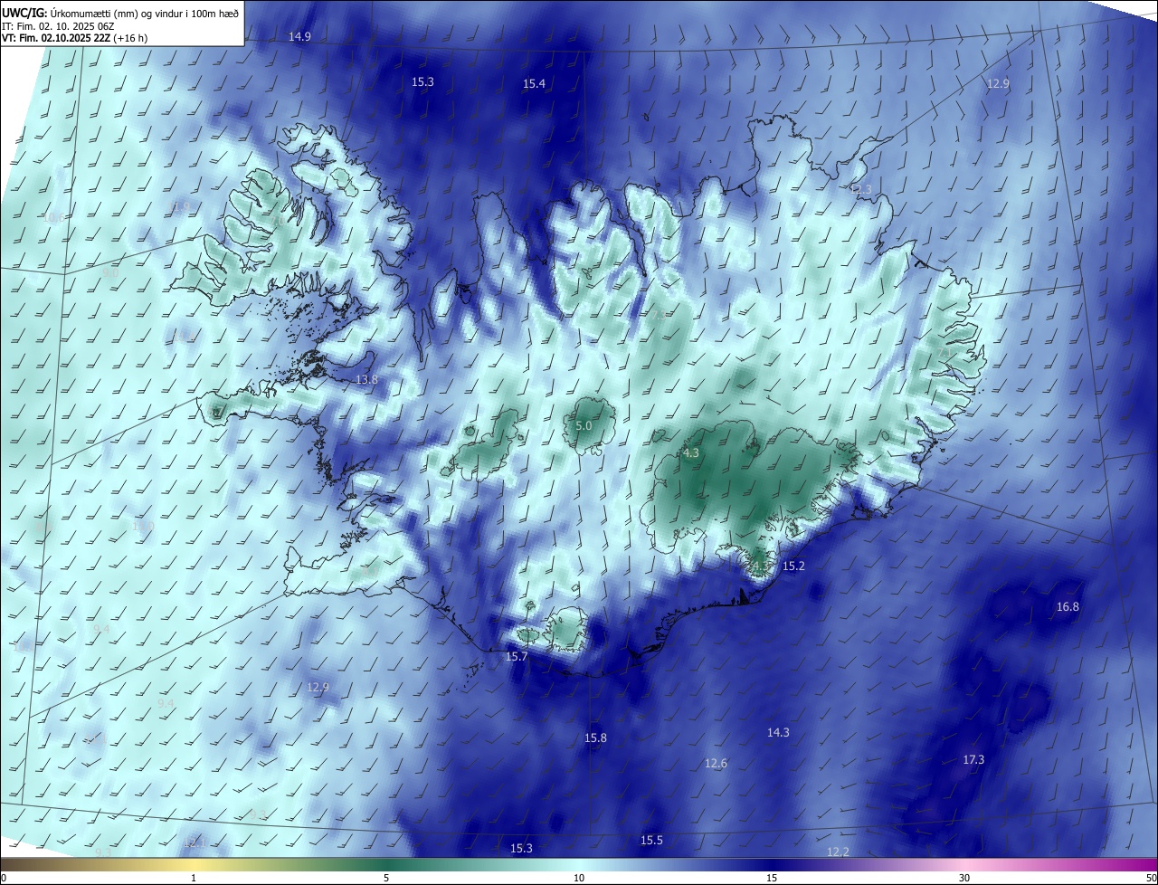
Task: Click the 16.8 value label
Action: coord(1068,607)
